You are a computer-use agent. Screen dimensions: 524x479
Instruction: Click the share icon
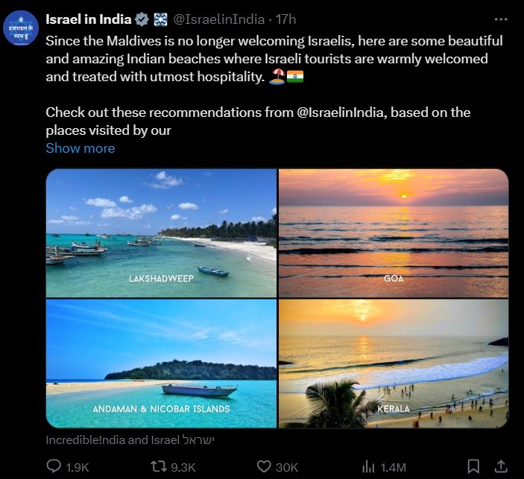point(503,466)
